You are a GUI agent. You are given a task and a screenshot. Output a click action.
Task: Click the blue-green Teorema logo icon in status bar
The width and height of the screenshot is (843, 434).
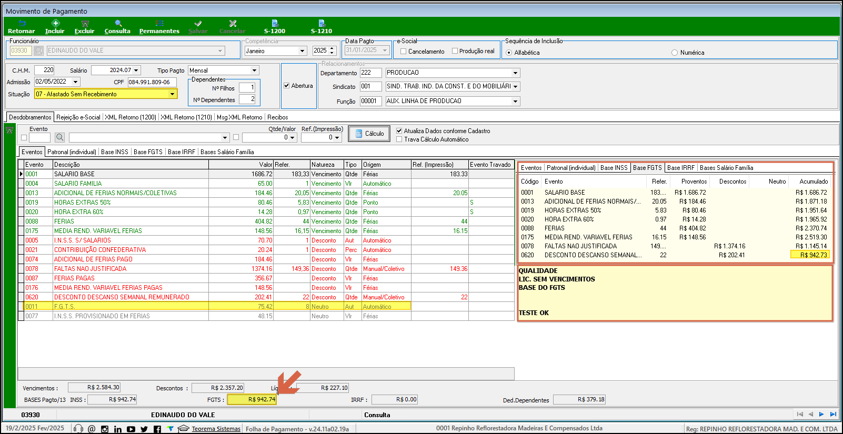coord(170,429)
